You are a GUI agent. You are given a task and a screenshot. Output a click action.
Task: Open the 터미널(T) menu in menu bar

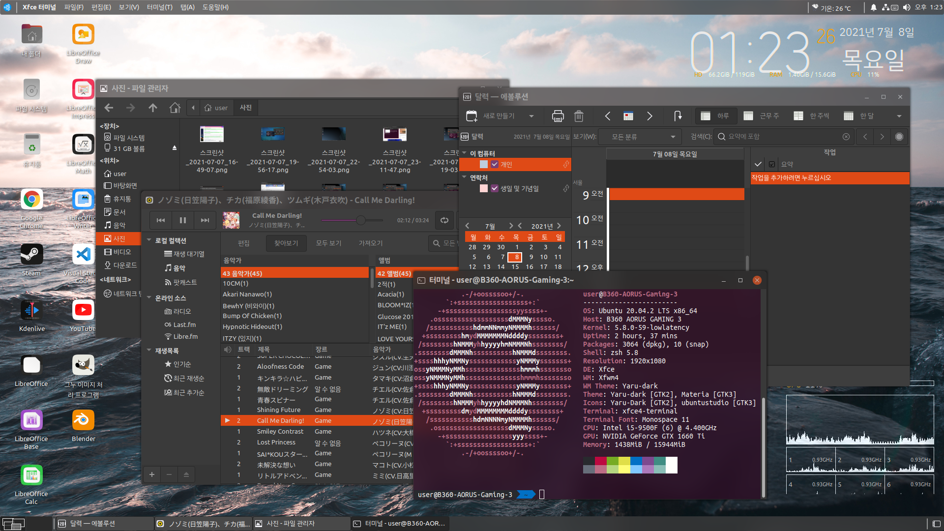pos(159,7)
